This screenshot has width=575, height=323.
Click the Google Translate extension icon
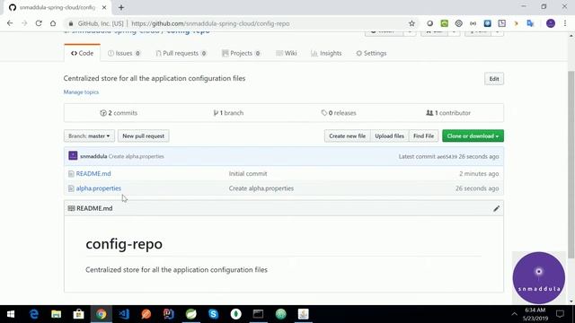point(530,23)
